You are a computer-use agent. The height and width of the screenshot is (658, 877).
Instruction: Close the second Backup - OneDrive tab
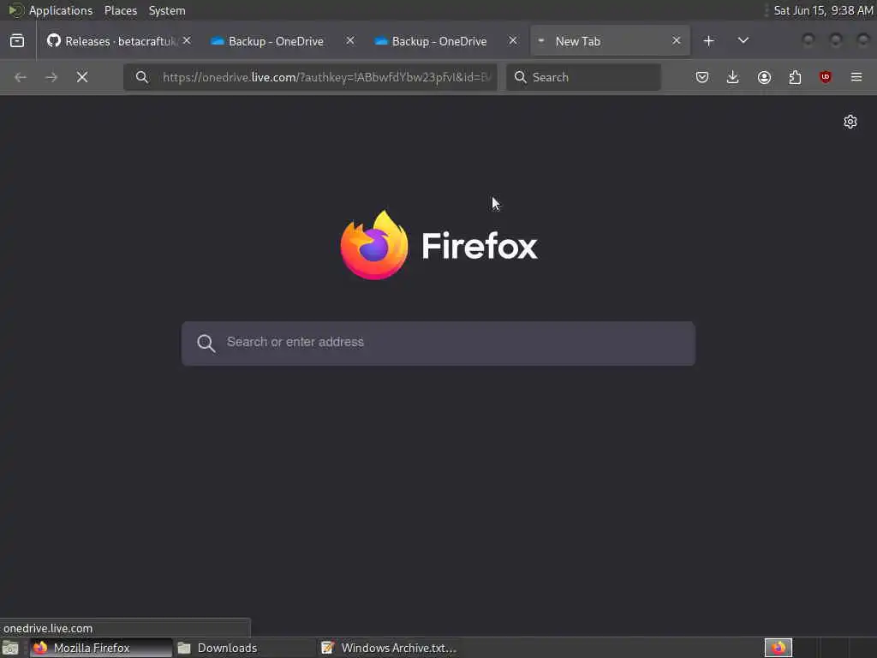pyautogui.click(x=512, y=41)
